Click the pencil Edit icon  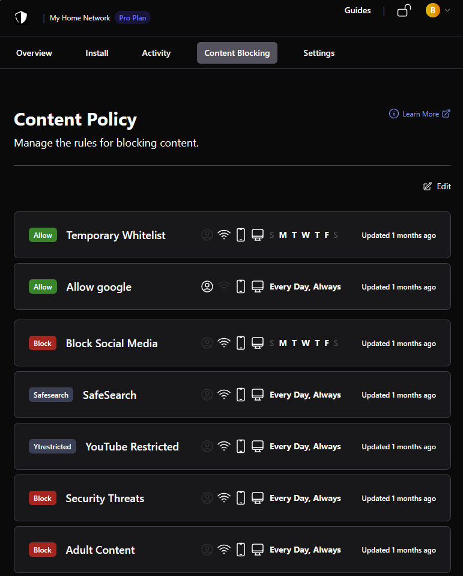pos(428,186)
